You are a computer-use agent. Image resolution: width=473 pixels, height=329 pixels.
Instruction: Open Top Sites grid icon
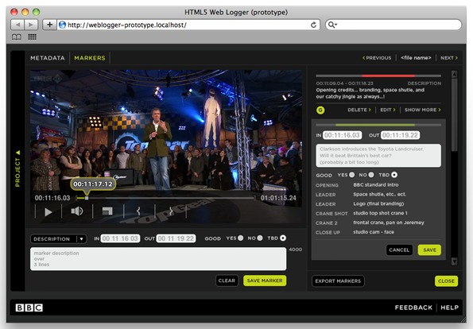click(x=33, y=37)
